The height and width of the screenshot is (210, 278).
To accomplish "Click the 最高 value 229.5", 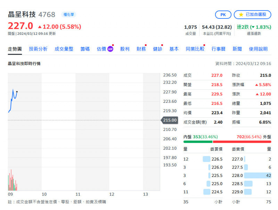I will (x=217, y=94).
